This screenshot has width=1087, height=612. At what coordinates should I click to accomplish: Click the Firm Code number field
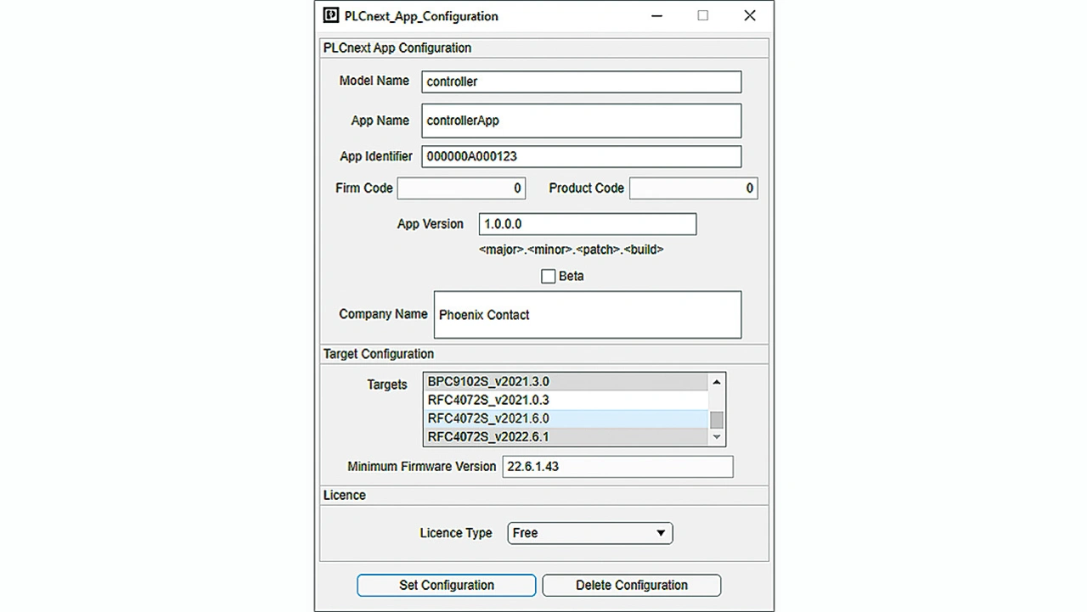461,188
